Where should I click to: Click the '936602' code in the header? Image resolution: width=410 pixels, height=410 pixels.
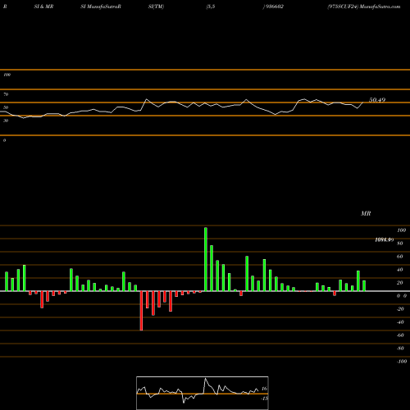(274, 7)
